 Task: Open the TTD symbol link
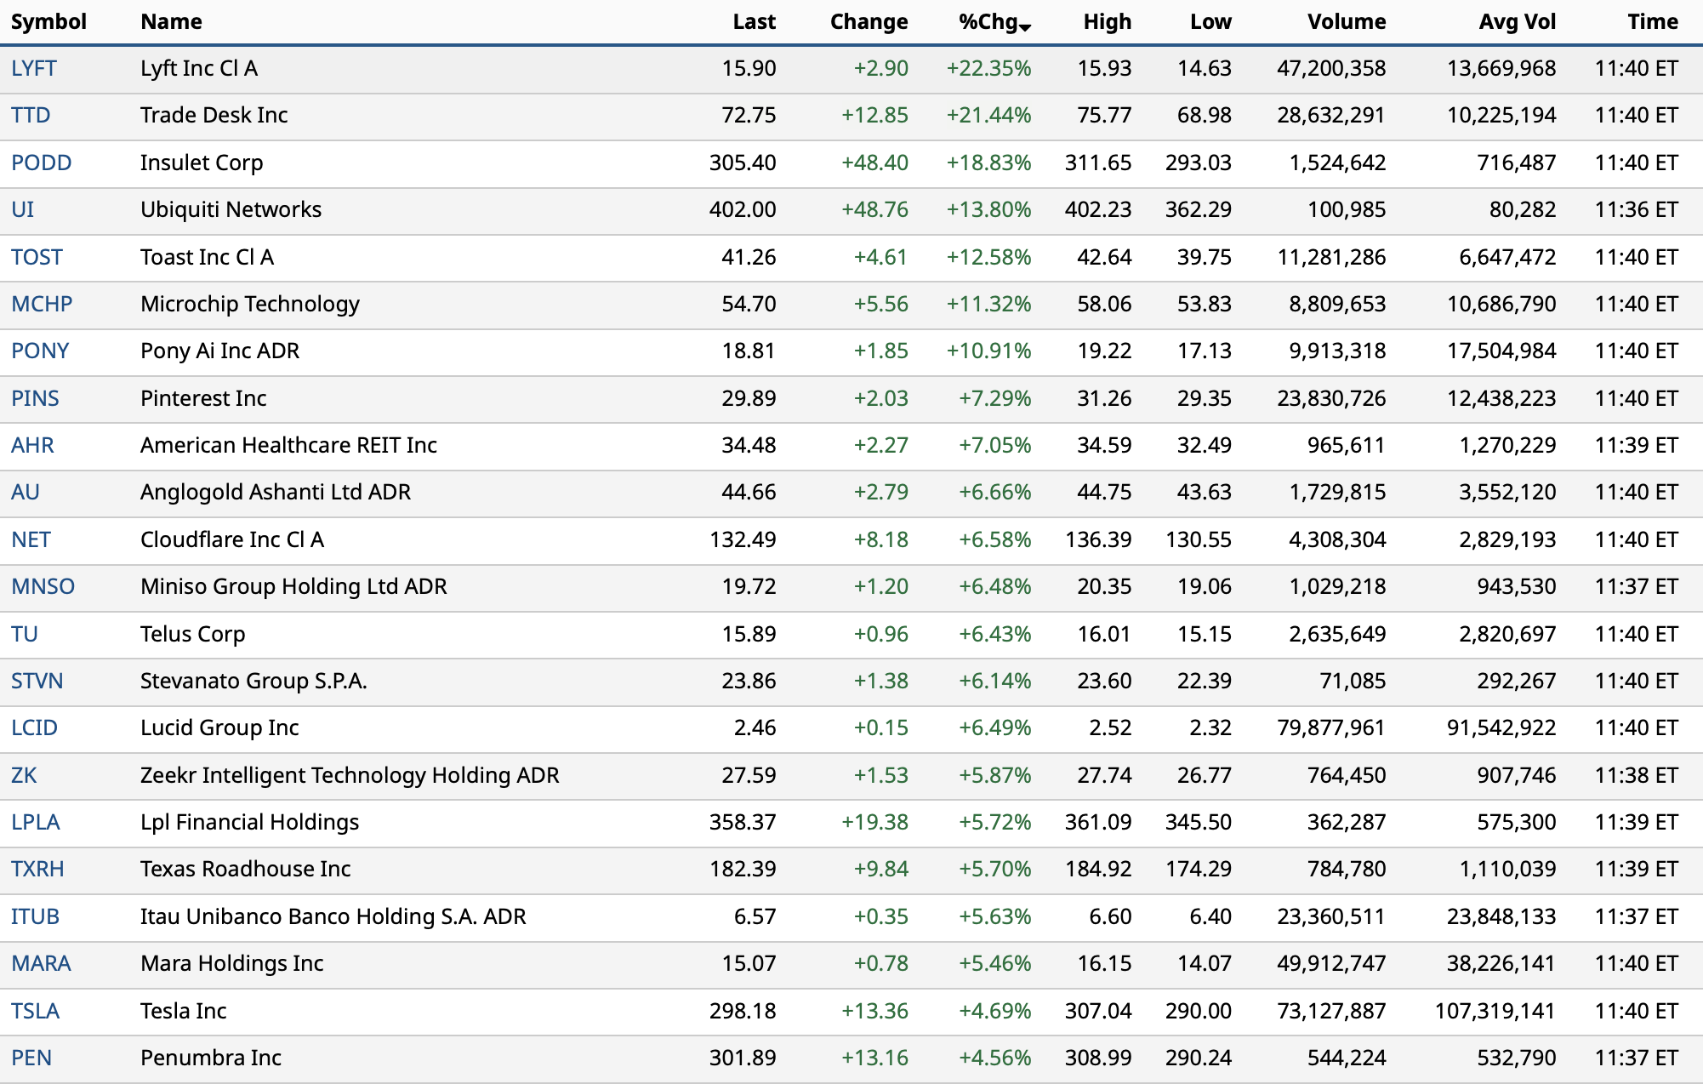pyautogui.click(x=31, y=116)
